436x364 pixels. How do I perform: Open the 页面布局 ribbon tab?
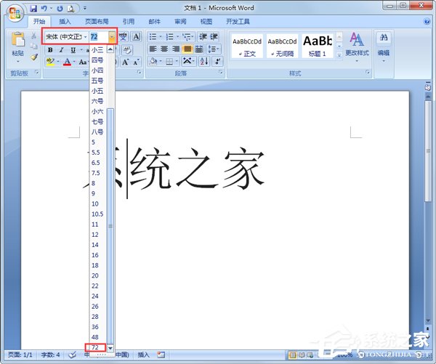pyautogui.click(x=97, y=22)
